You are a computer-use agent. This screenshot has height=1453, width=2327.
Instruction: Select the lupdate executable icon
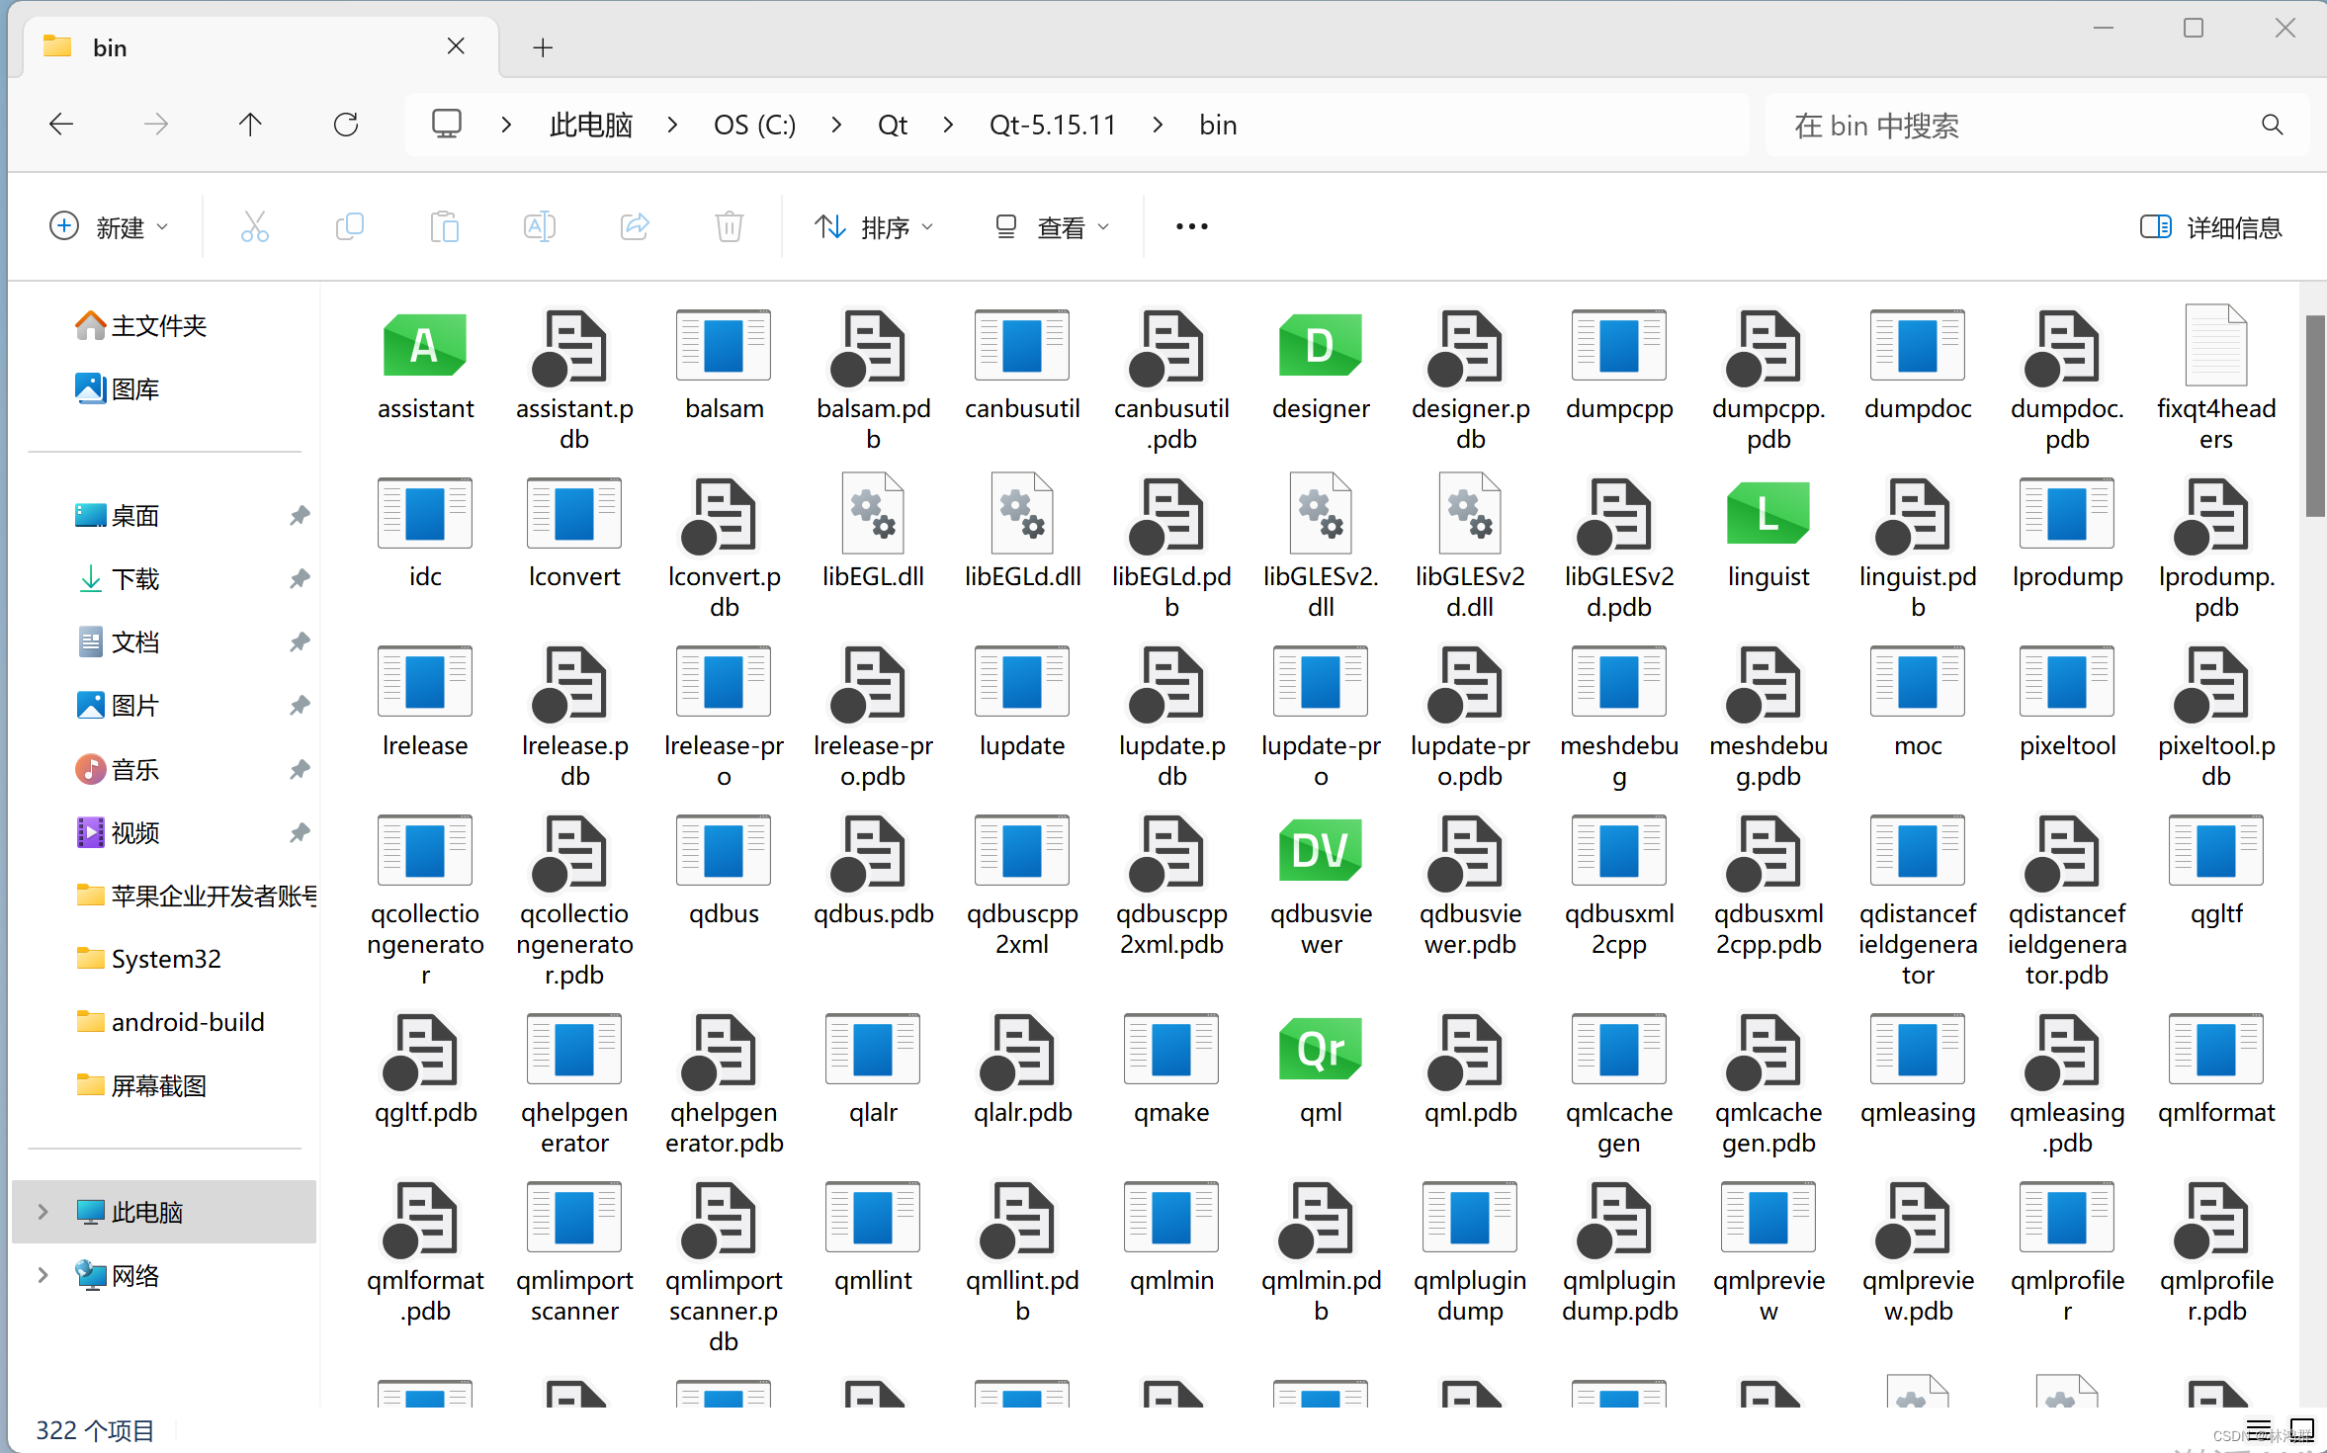coord(1022,682)
